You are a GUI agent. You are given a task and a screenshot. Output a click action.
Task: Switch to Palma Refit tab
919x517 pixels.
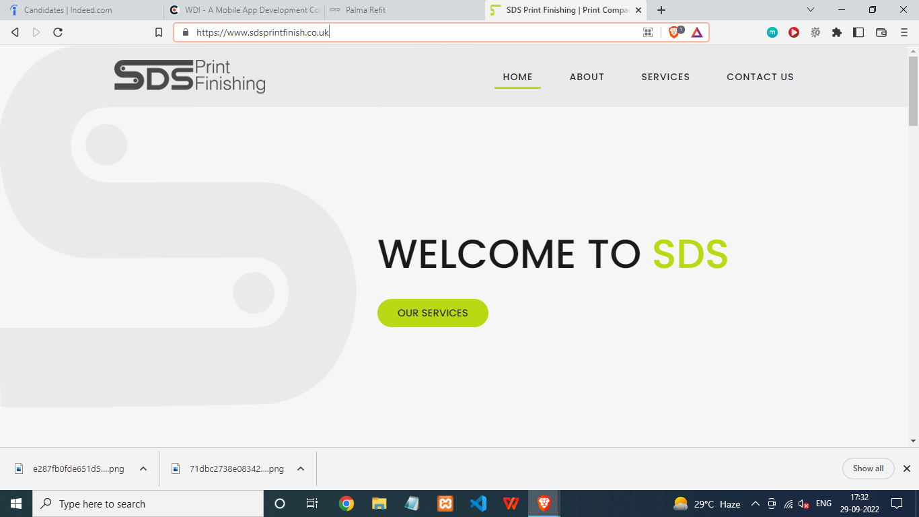(404, 10)
